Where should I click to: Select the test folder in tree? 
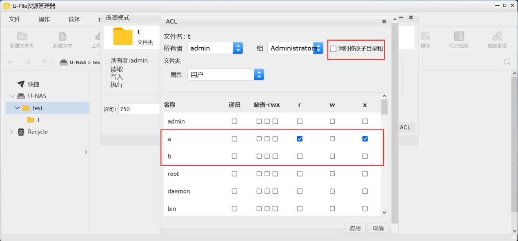coord(38,108)
